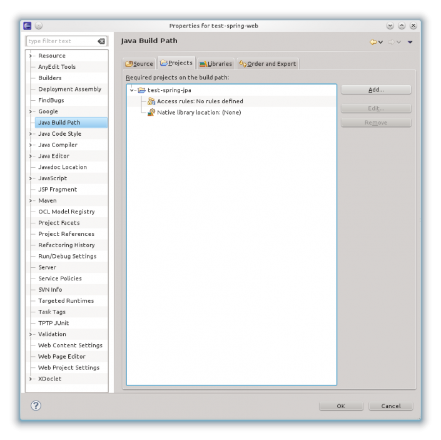Screen dimensions: 441x440
Task: Click the view menu triangle icon
Action: (410, 42)
